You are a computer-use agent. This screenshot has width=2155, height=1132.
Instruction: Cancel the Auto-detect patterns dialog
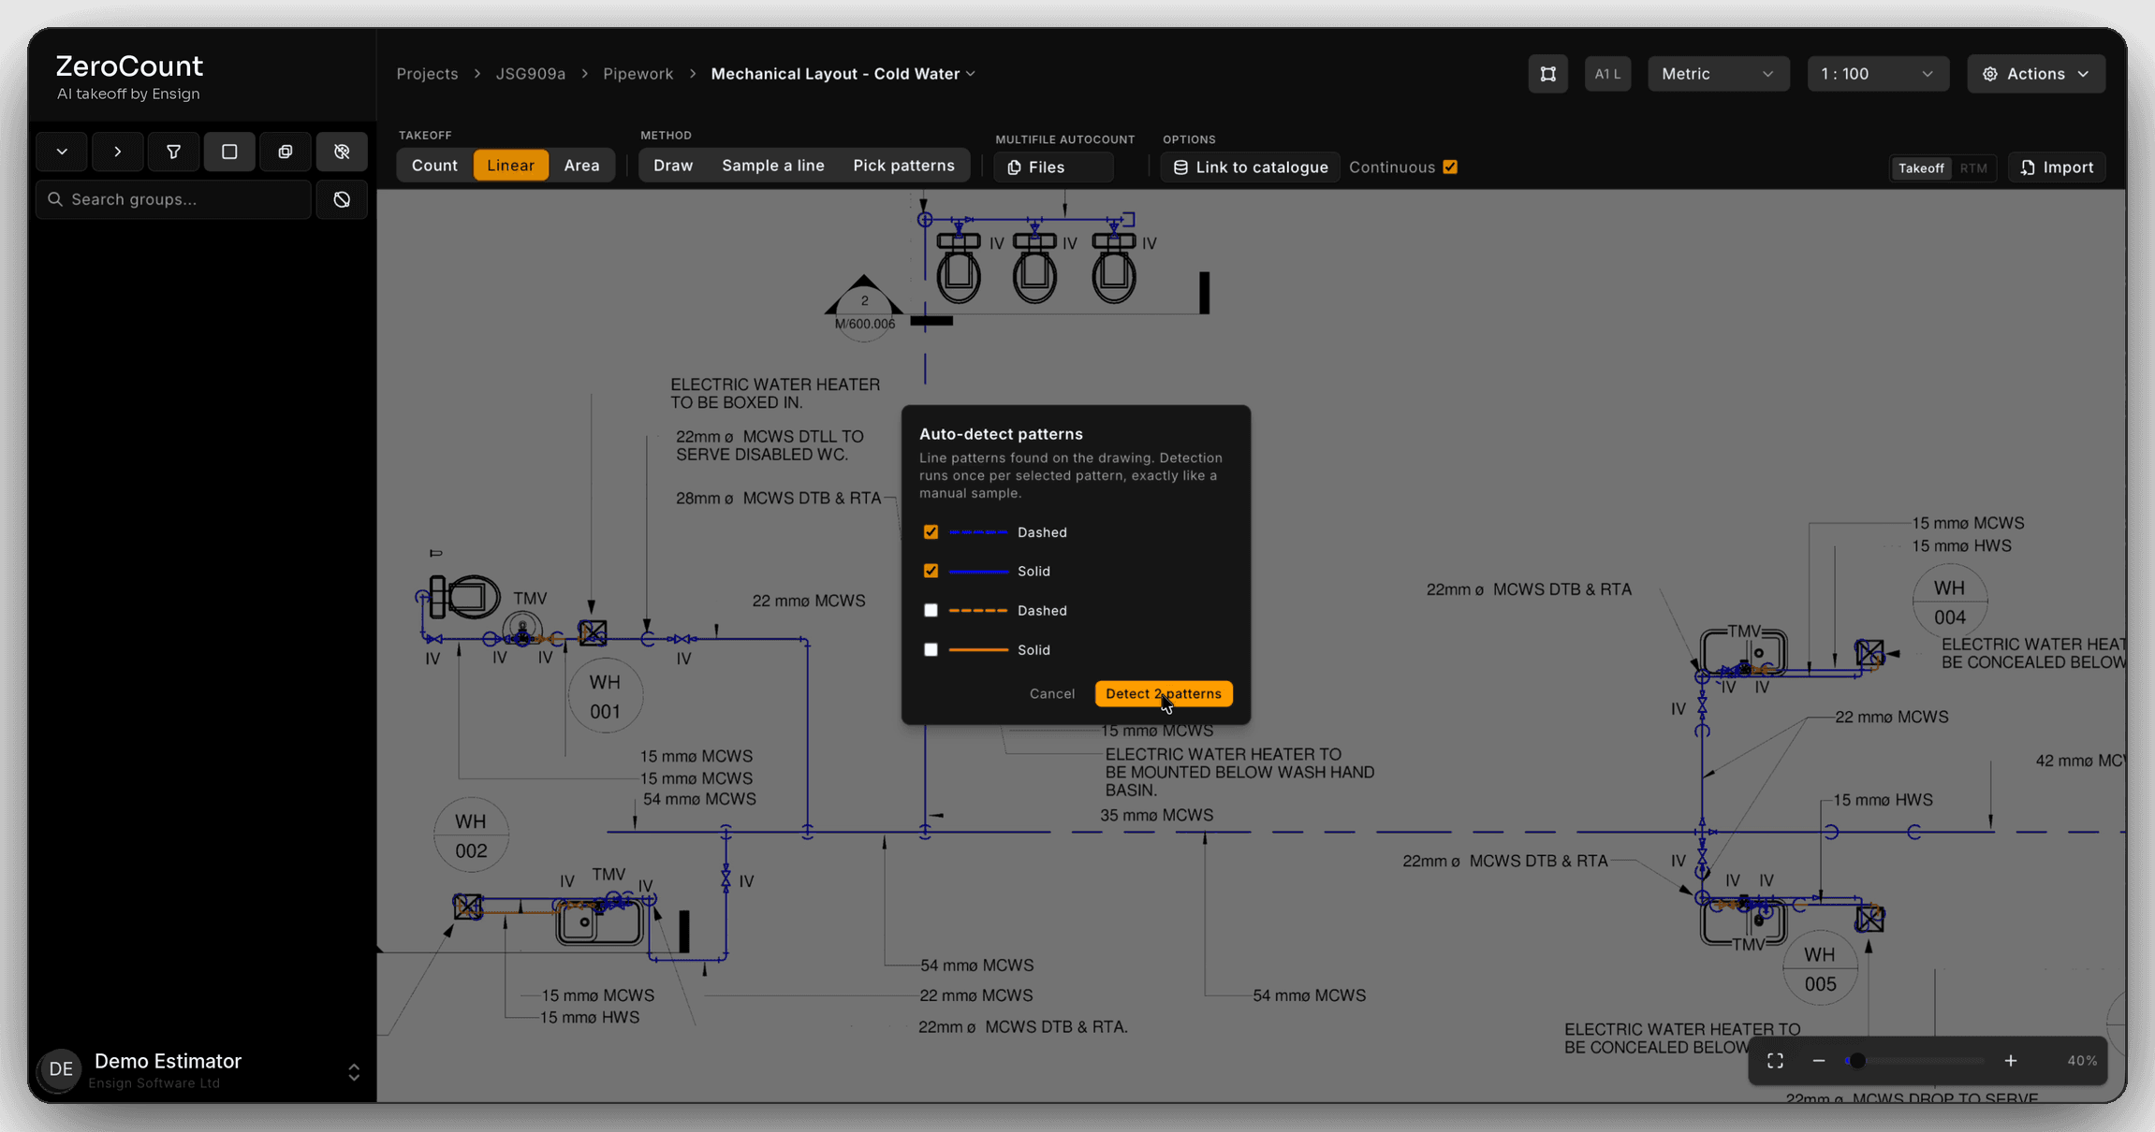pyautogui.click(x=1052, y=693)
